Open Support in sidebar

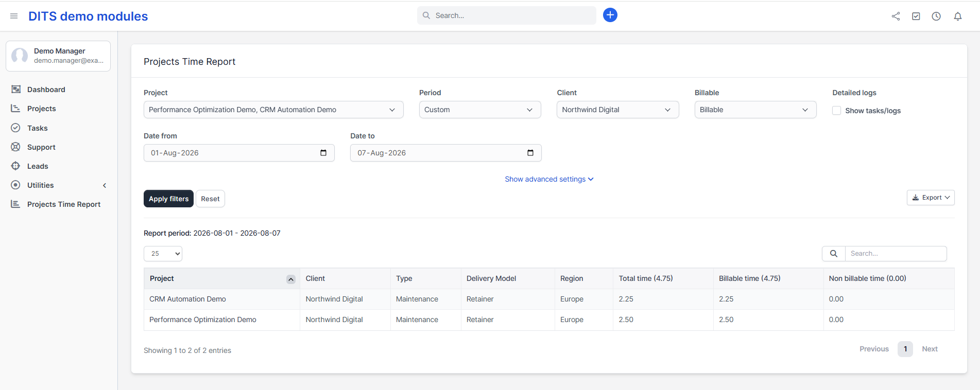[x=41, y=147]
